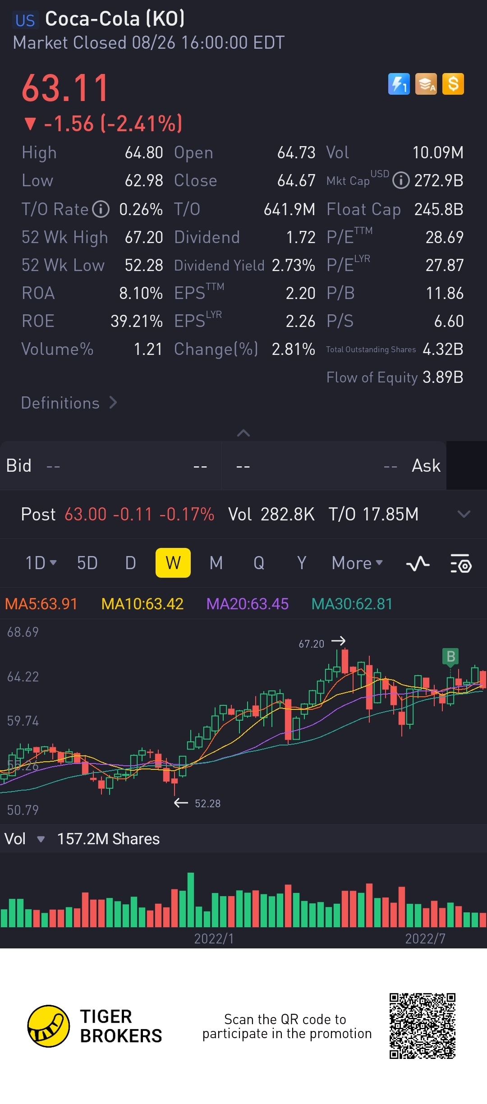Open the Mkt Cap info circle icon
The height and width of the screenshot is (1104, 487).
[400, 180]
